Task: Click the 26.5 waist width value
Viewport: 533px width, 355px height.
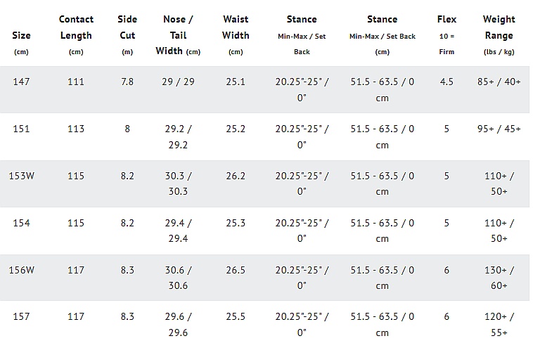Action: click(x=236, y=271)
